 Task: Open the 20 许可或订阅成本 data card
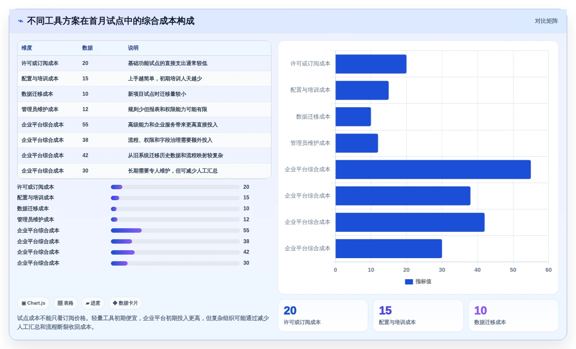coord(323,315)
